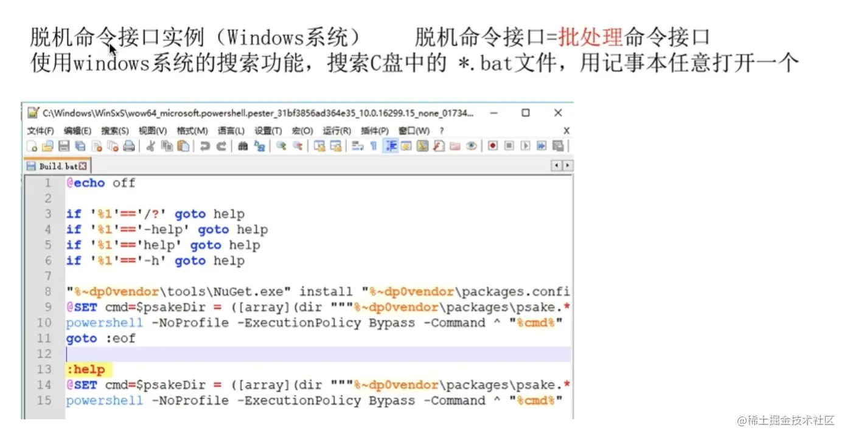
Task: Click the Zoom In magnifier icon
Action: 281,146
